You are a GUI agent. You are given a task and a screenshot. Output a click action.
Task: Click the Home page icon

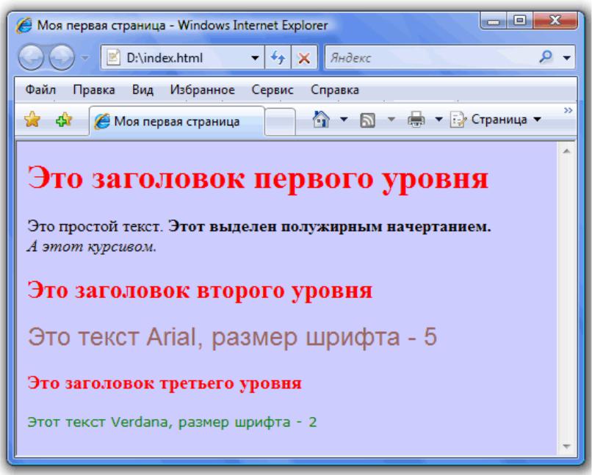click(x=321, y=119)
